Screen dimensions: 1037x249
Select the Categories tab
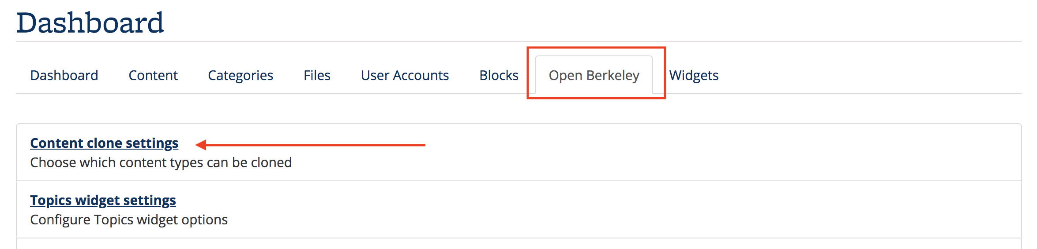(240, 76)
